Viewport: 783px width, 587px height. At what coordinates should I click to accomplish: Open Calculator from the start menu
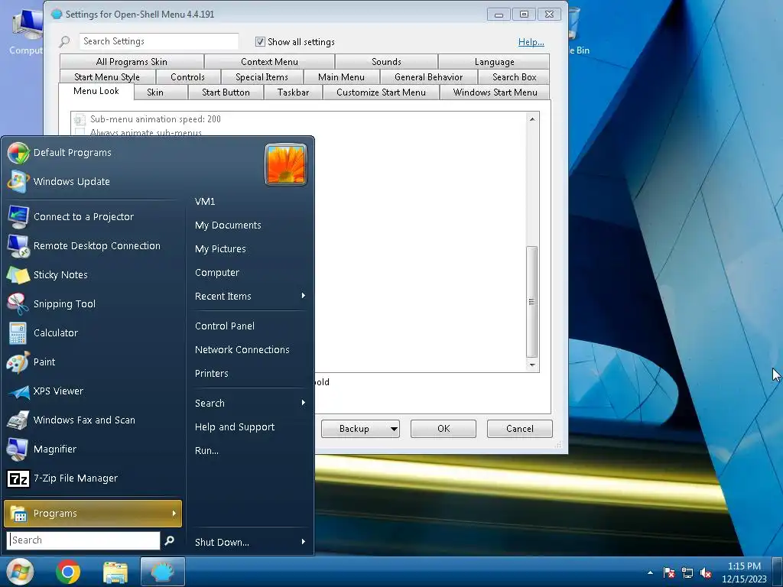[x=93, y=333]
